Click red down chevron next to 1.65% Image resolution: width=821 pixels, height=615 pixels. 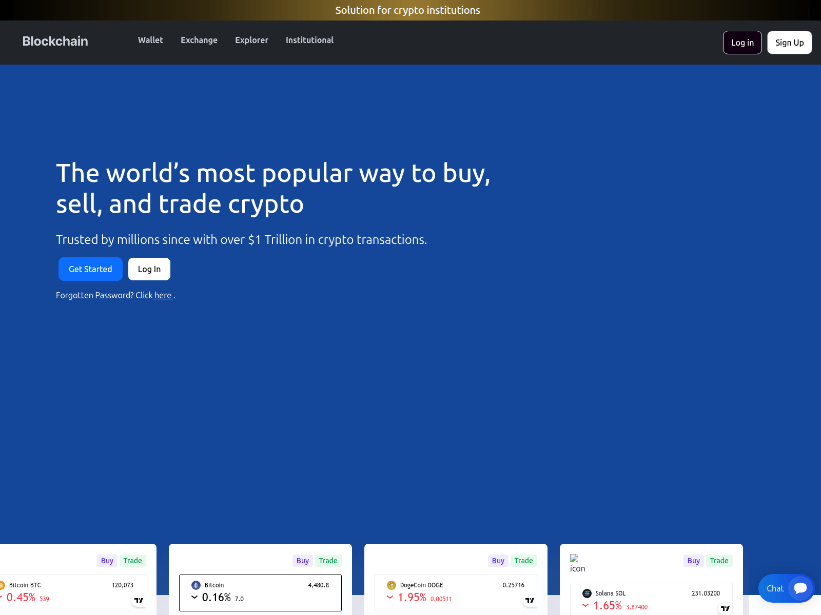(x=585, y=605)
